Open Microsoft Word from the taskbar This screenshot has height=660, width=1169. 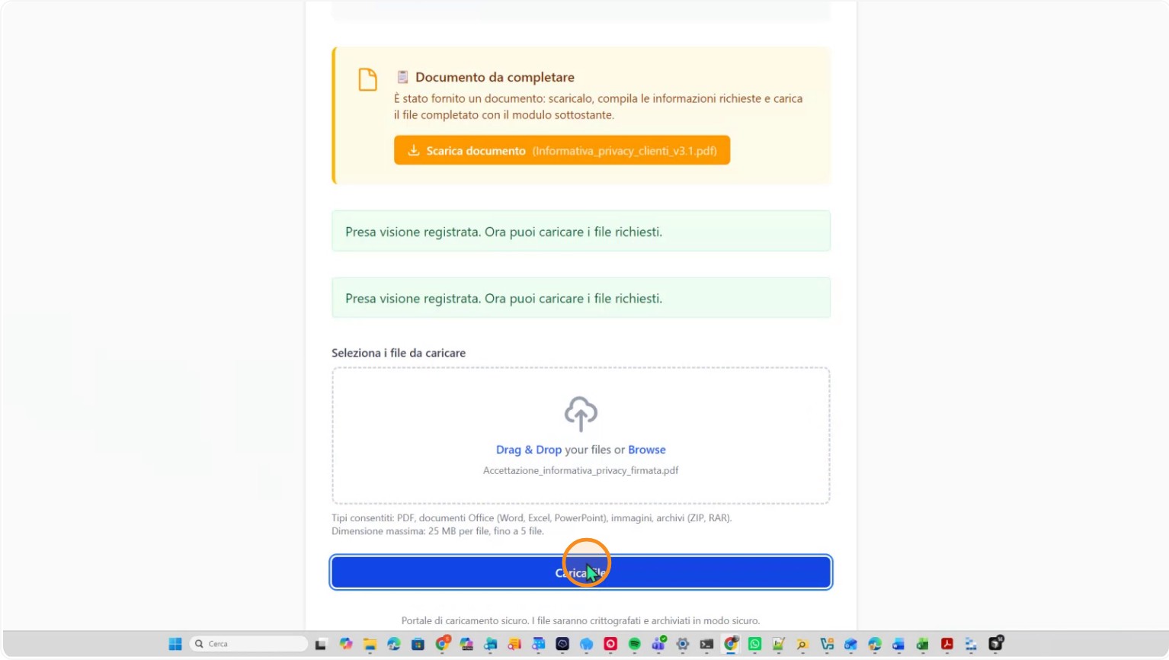[x=898, y=644]
